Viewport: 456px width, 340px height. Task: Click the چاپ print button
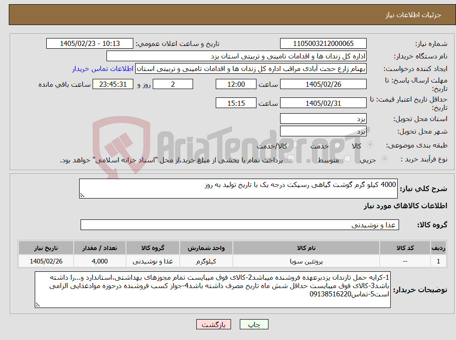254,324
